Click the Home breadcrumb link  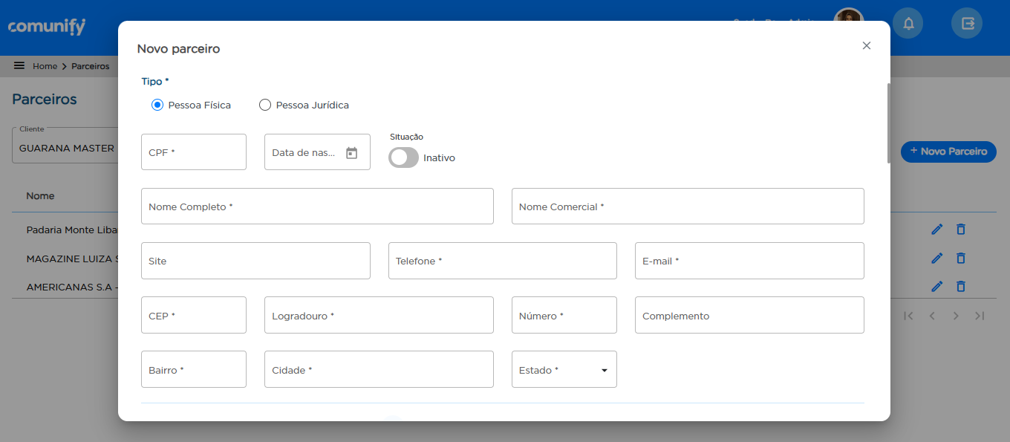[45, 66]
